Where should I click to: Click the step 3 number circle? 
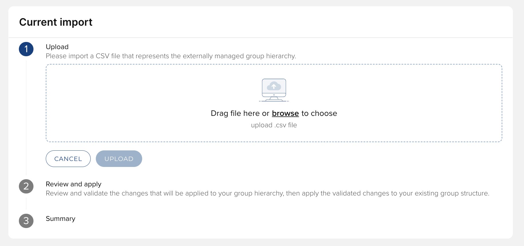[x=26, y=221]
